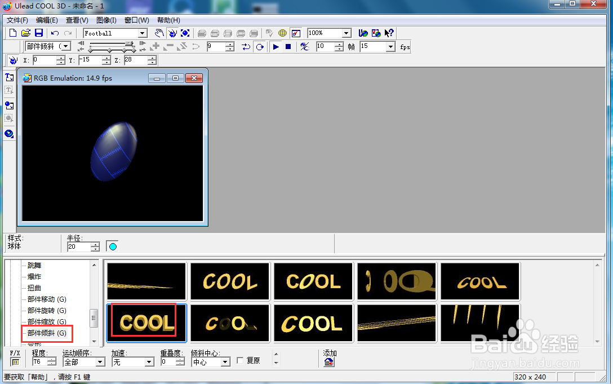Enable the 复原 checkbox
The image size is (613, 384).
tap(240, 360)
